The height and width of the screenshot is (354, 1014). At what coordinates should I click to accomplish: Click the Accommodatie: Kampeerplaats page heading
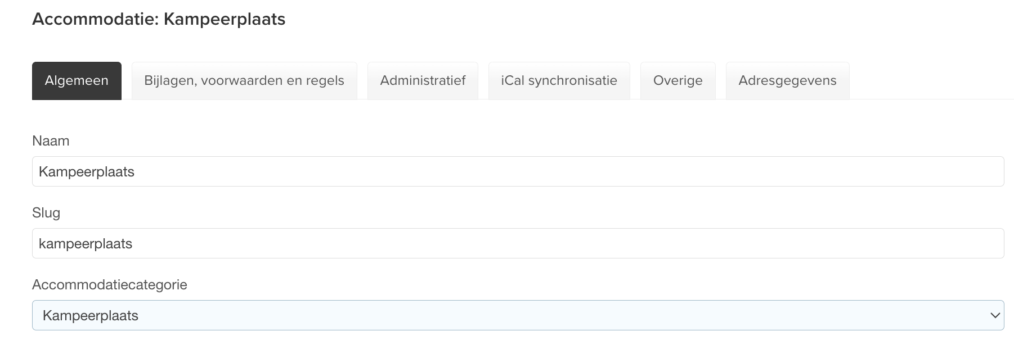159,19
